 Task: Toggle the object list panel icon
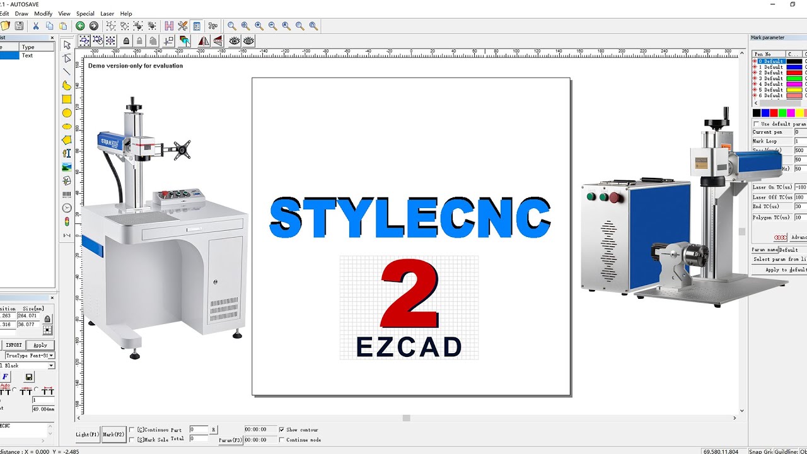[x=197, y=26]
